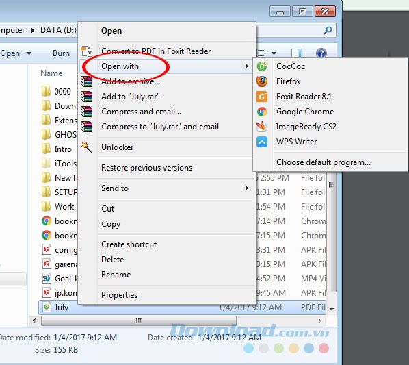Image resolution: width=409 pixels, height=365 pixels.
Task: Click the ImageReady CS2 feather icon
Action: [x=262, y=127]
